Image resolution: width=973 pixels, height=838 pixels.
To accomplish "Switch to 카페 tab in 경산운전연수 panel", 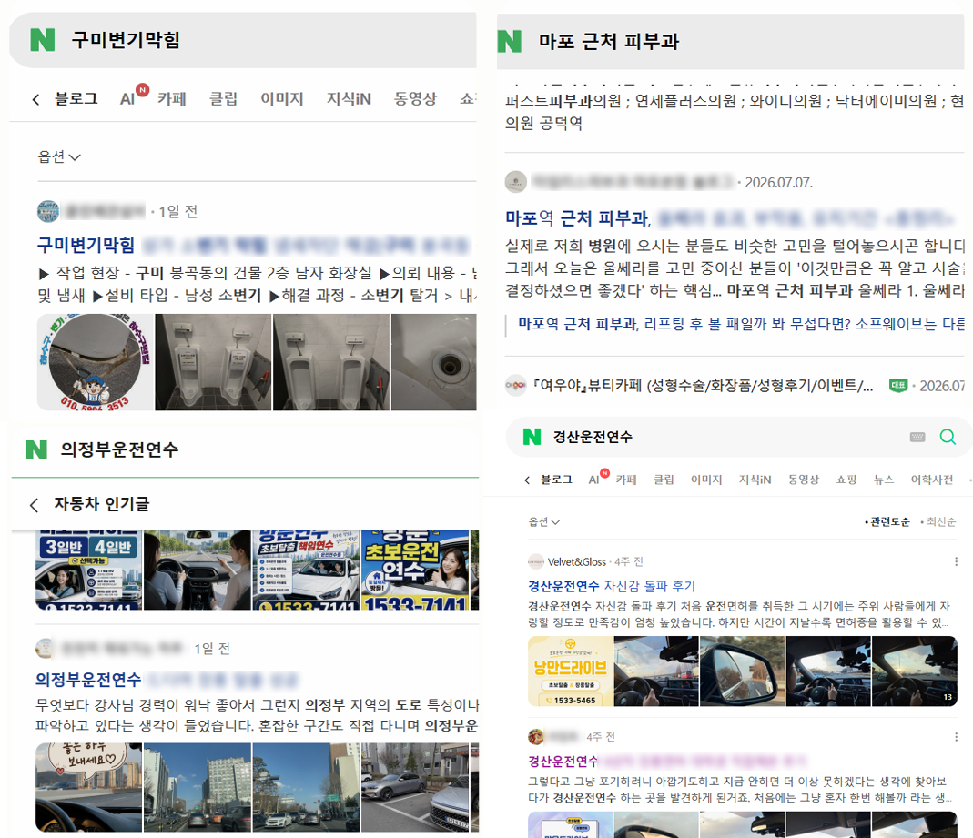I will 626,480.
